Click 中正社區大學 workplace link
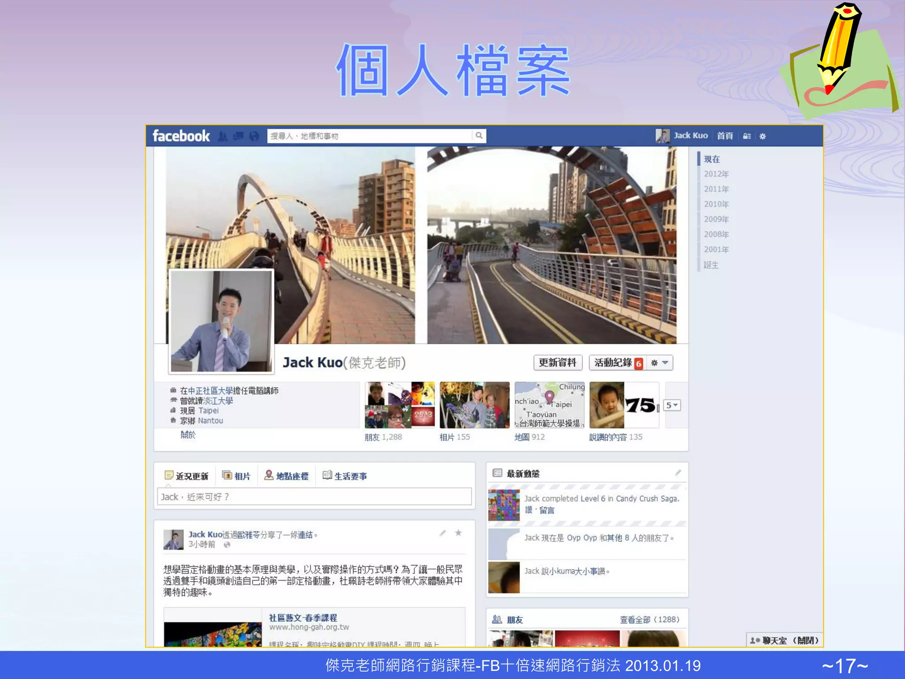Viewport: 905px width, 679px height. coord(210,391)
